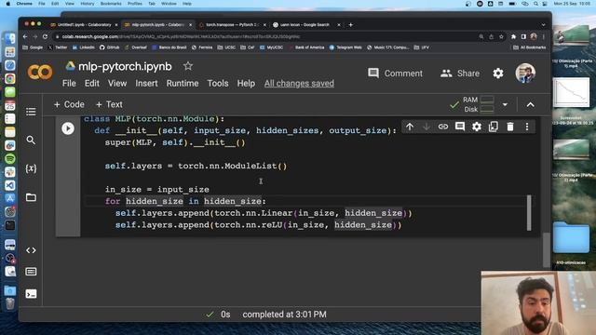Click the code cell inner scrollbar

click(529, 213)
